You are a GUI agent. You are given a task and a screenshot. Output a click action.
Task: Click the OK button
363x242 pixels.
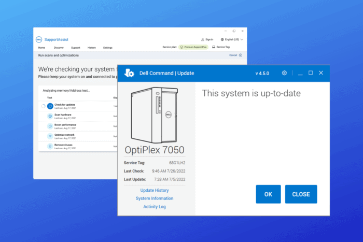[268, 194]
